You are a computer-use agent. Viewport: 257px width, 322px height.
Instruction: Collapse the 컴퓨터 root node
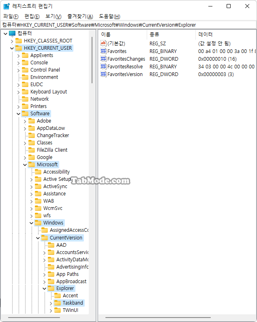pyautogui.click(x=6, y=34)
